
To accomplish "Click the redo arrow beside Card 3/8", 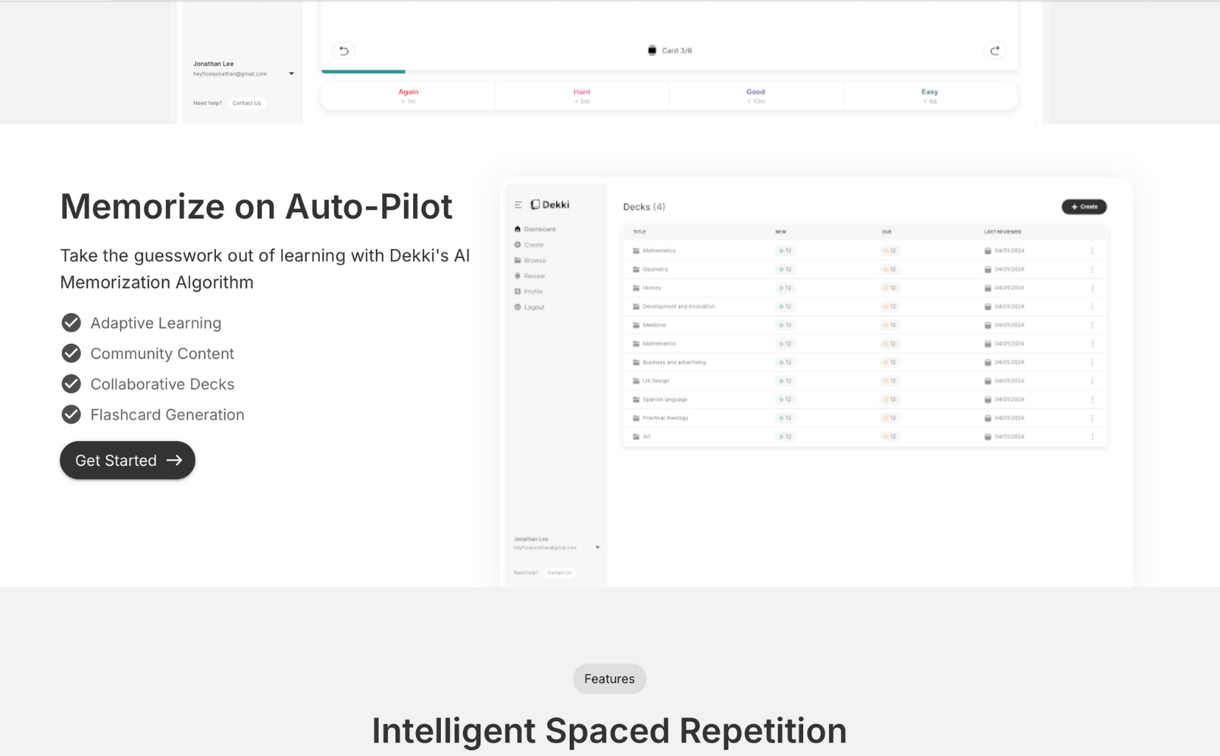I will tap(995, 51).
